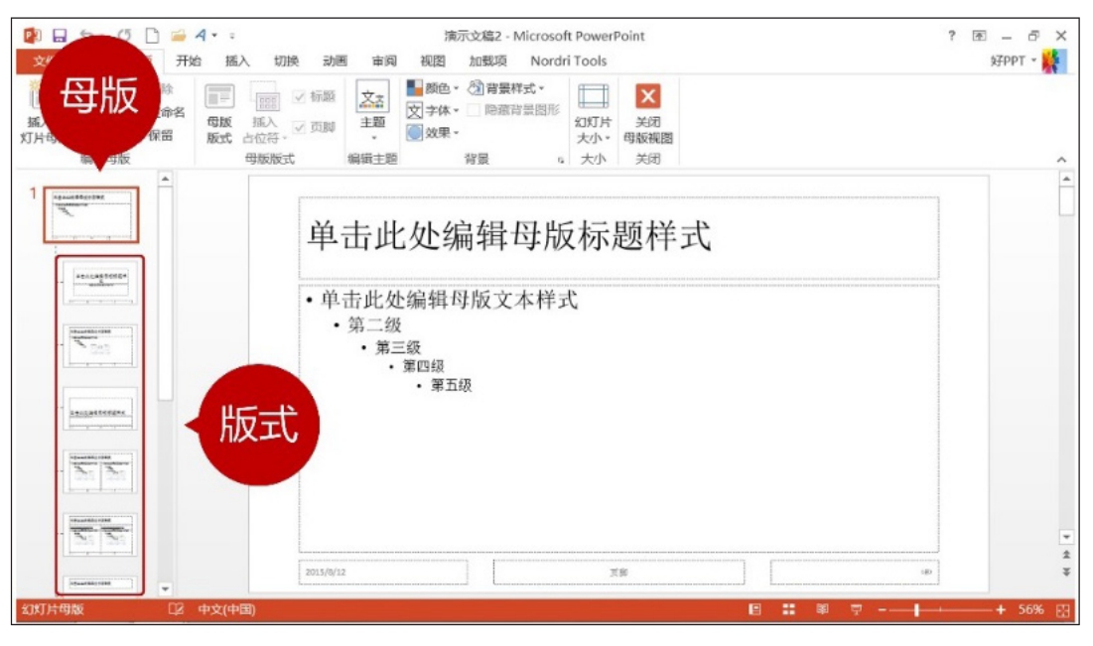The height and width of the screenshot is (646, 1093).
Task: Click the Help question mark icon
Action: pos(951,35)
